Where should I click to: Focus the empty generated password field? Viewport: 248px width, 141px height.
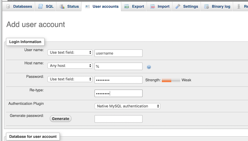[118, 119]
